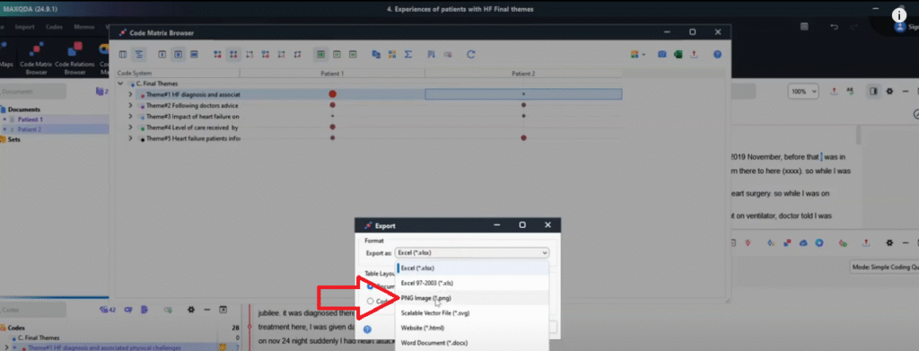Select Excel 97-2003 (*.xls) option

coord(426,283)
